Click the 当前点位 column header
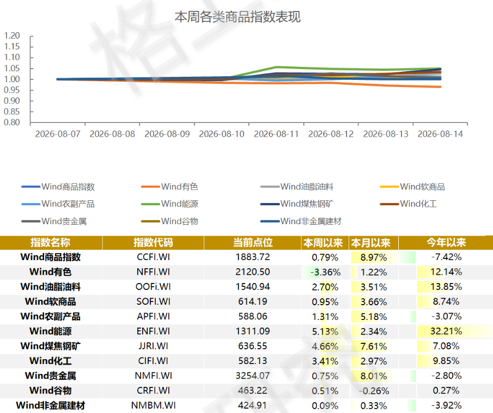This screenshot has height=413, width=493. tap(253, 243)
